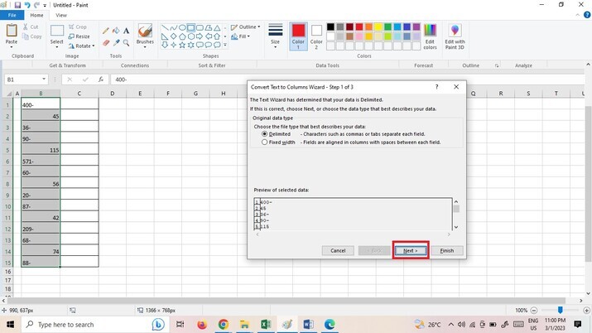Expand the Shapes gallery more arrow
Image resolution: width=592 pixels, height=333 pixels.
pyautogui.click(x=225, y=45)
